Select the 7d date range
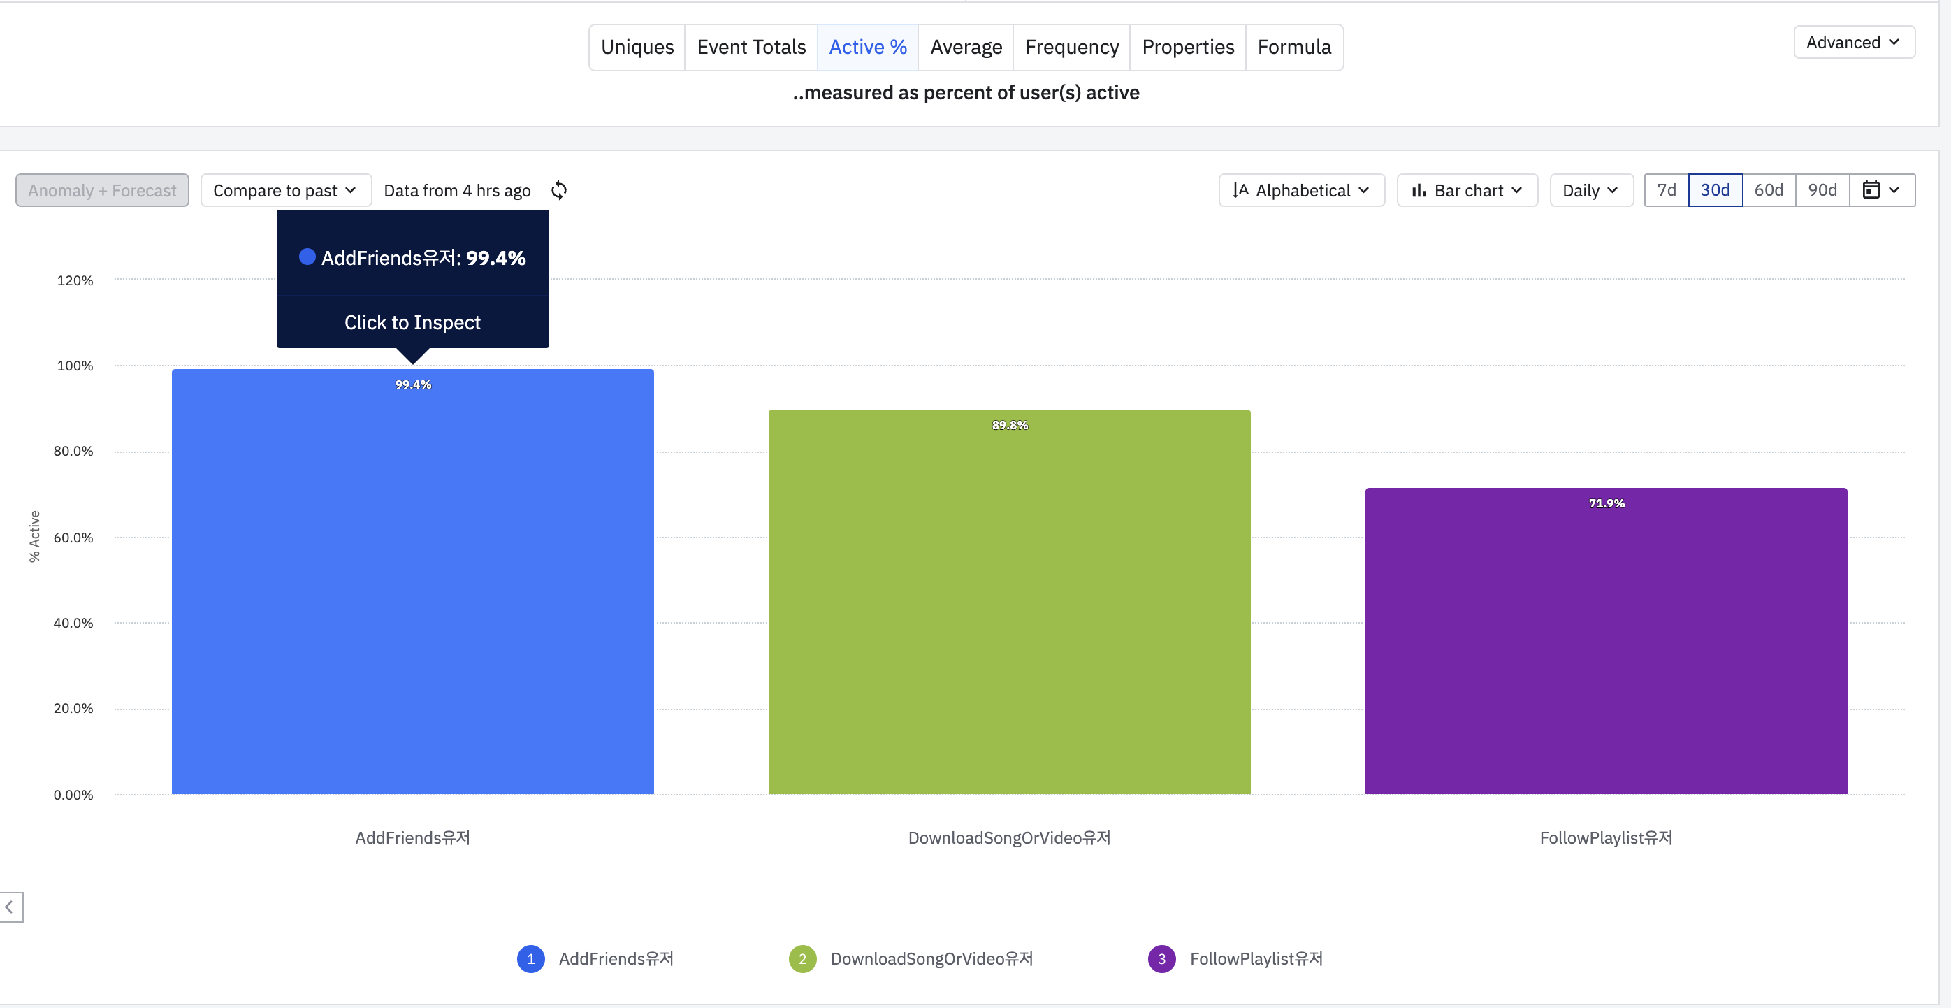 pos(1666,190)
